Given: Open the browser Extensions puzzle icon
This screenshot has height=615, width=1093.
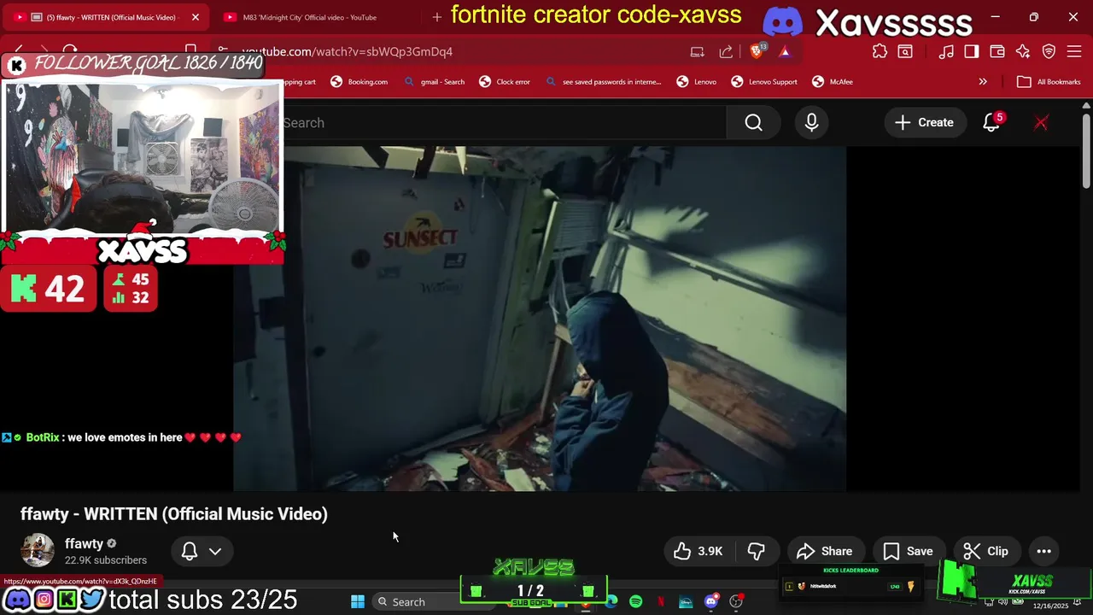Looking at the screenshot, I should (x=880, y=51).
